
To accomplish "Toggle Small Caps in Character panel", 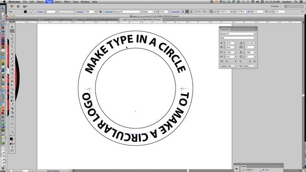I will pos(227,62).
